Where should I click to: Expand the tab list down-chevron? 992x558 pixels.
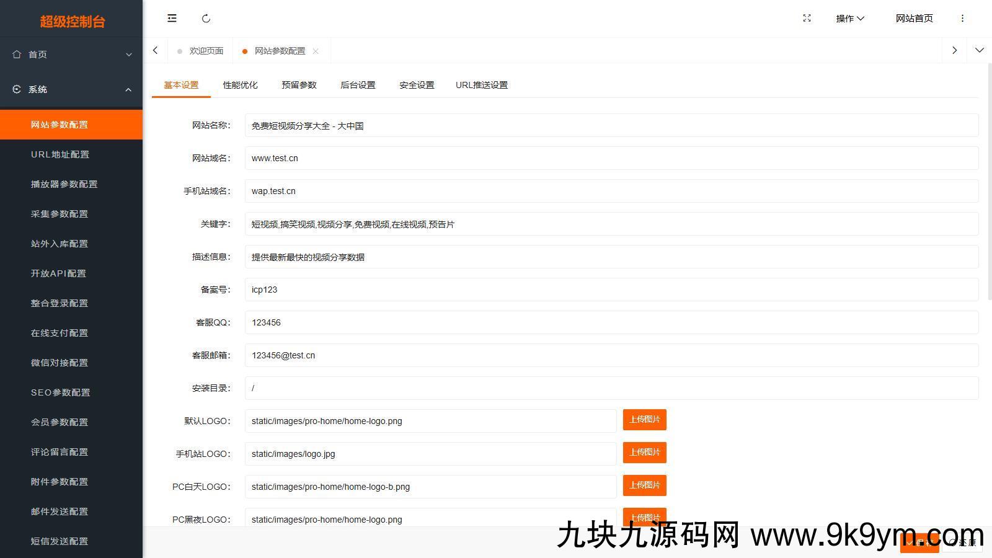click(x=979, y=50)
